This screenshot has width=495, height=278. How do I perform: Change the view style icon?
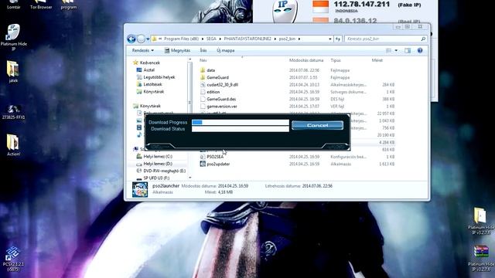[x=388, y=50]
